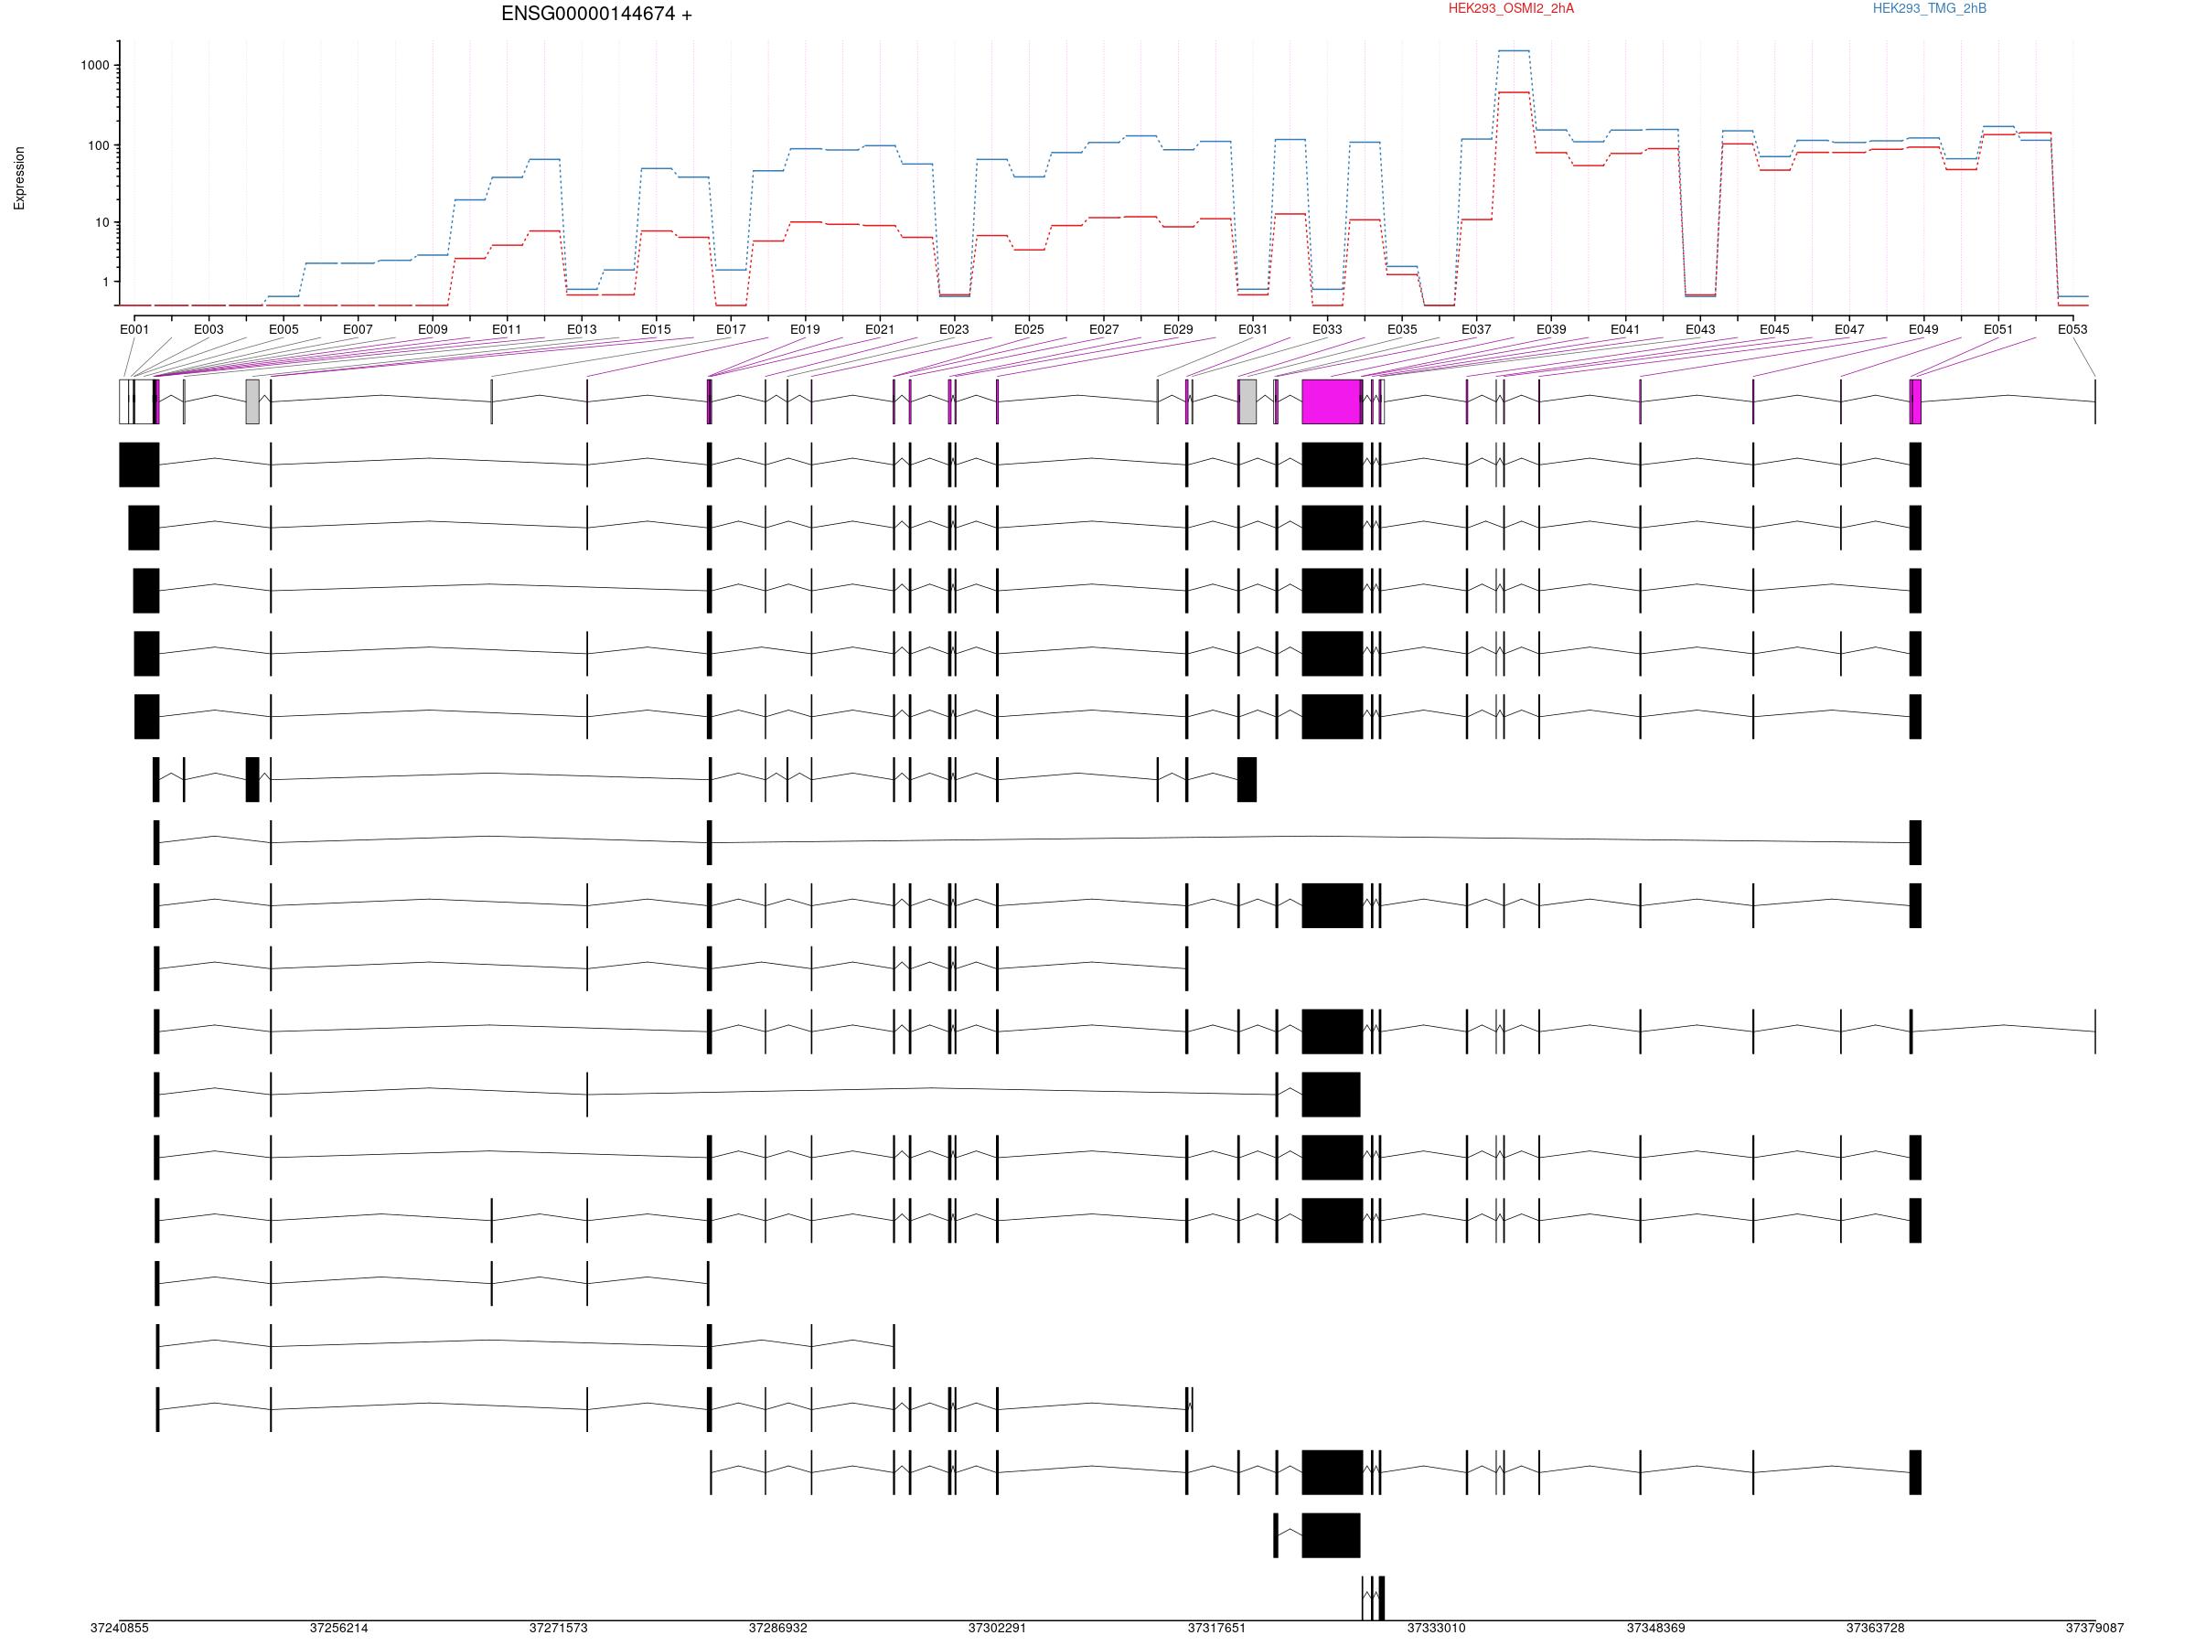Click the exon label E017
2195x1646 pixels.
point(732,329)
